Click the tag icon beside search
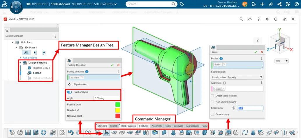This screenshot has height=138, width=301. pyautogui.click(x=182, y=4)
